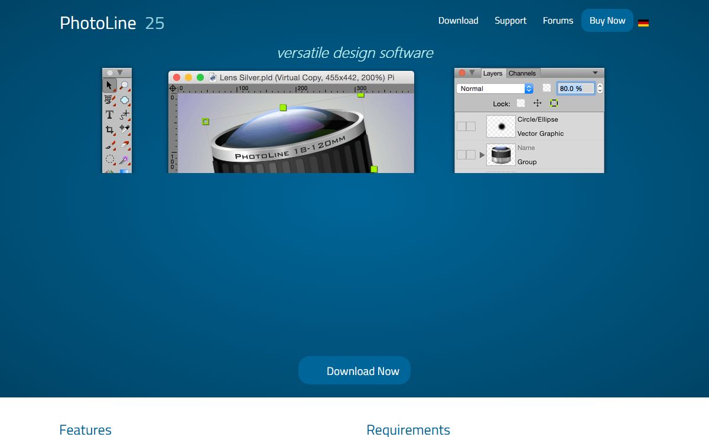Image resolution: width=709 pixels, height=437 pixels.
Task: Switch to the Channels tab
Action: click(x=522, y=73)
